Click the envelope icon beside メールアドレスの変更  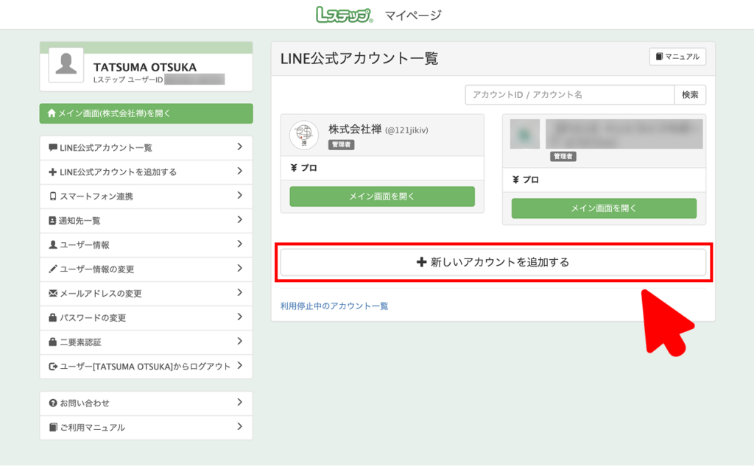point(52,294)
